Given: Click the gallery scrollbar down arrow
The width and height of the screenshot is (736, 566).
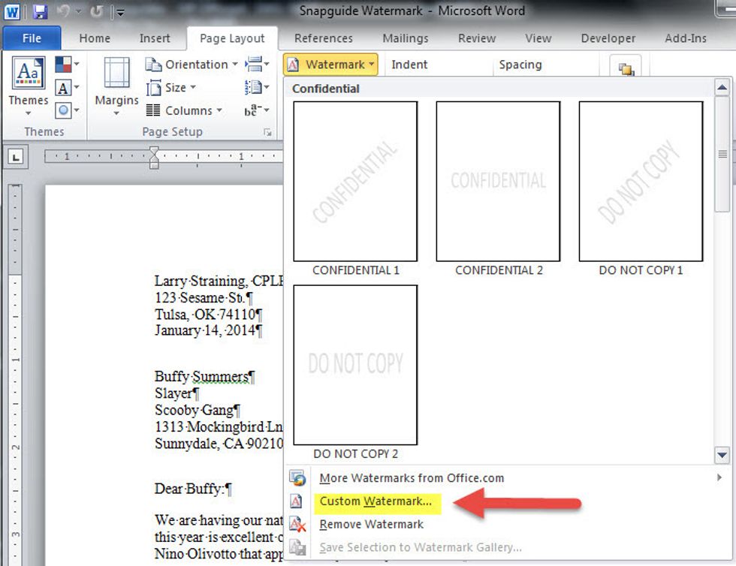Looking at the screenshot, I should pyautogui.click(x=722, y=454).
